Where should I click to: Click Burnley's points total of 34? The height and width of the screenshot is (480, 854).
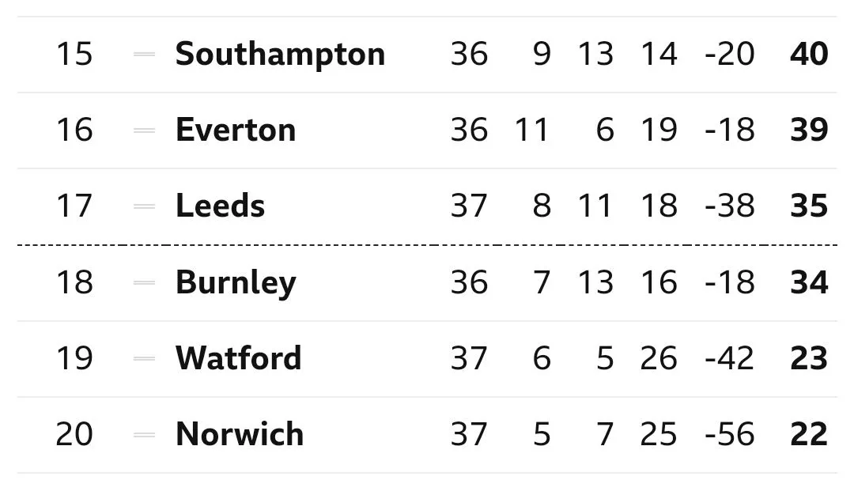coord(809,282)
